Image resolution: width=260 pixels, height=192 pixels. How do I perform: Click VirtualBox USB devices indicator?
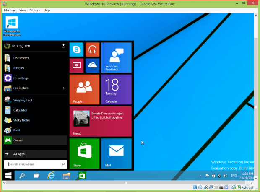tap(205, 187)
